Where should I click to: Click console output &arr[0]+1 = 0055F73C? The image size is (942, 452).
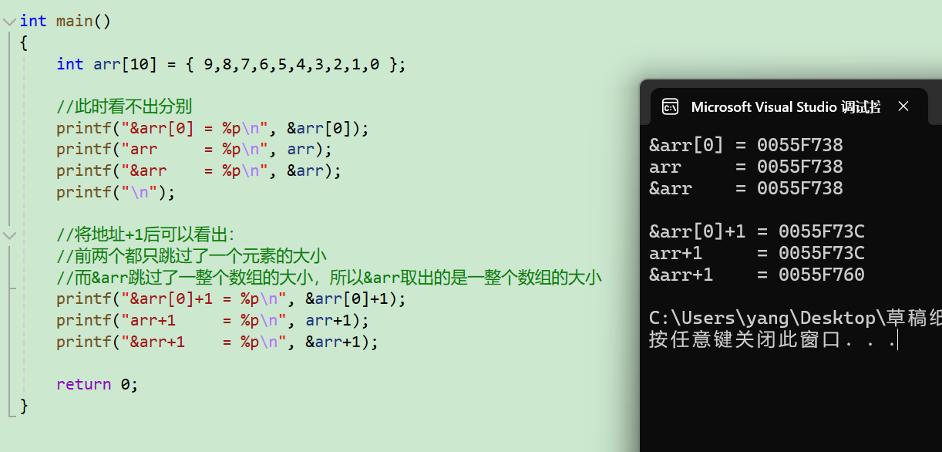pyautogui.click(x=757, y=231)
